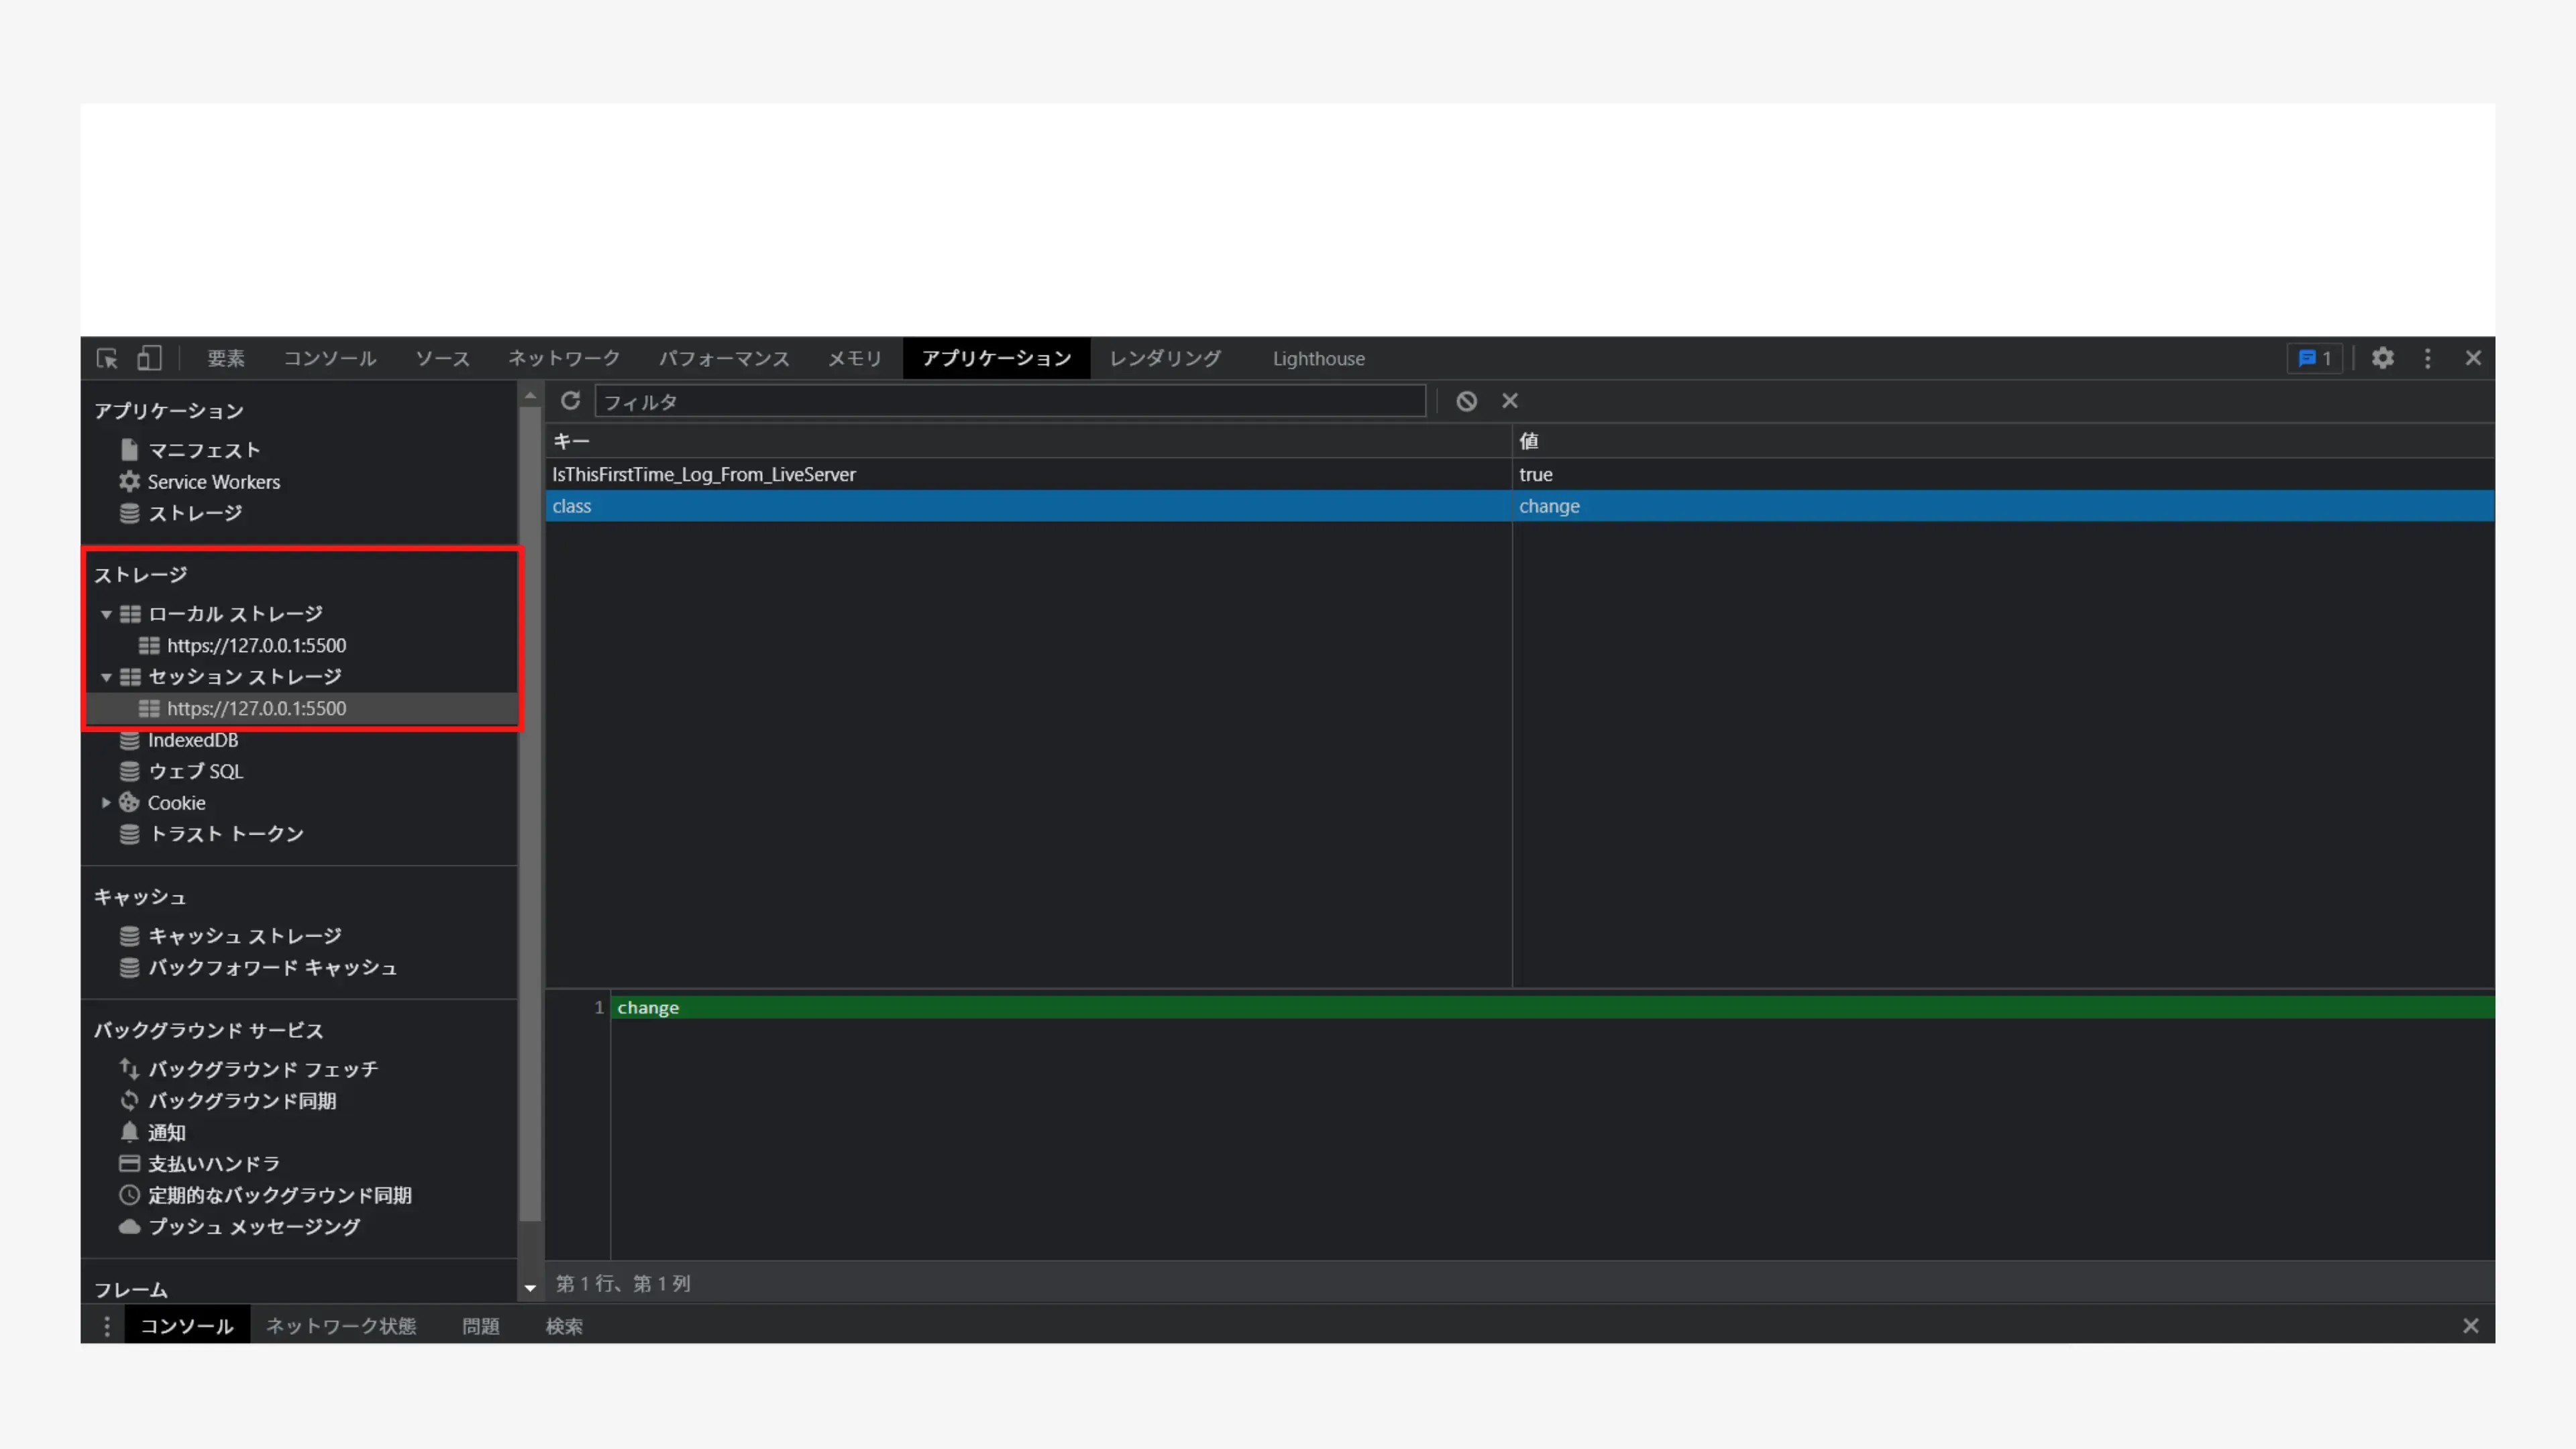Open the issues counter badge
This screenshot has width=2576, height=1449.
coord(2315,358)
